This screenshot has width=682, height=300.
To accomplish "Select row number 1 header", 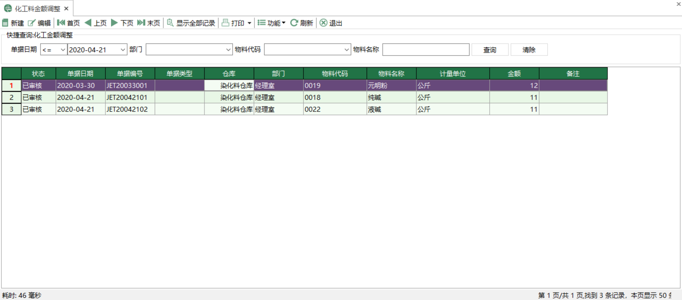I will [12, 85].
